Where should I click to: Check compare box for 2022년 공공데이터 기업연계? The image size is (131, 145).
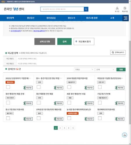coord(8,87)
